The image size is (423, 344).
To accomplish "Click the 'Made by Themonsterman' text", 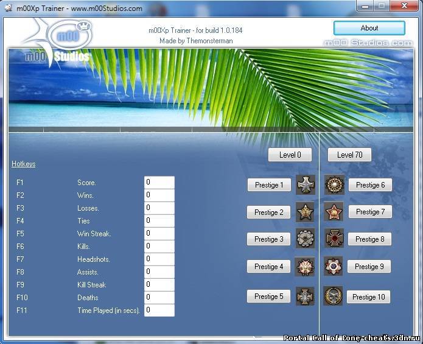I will [196, 41].
